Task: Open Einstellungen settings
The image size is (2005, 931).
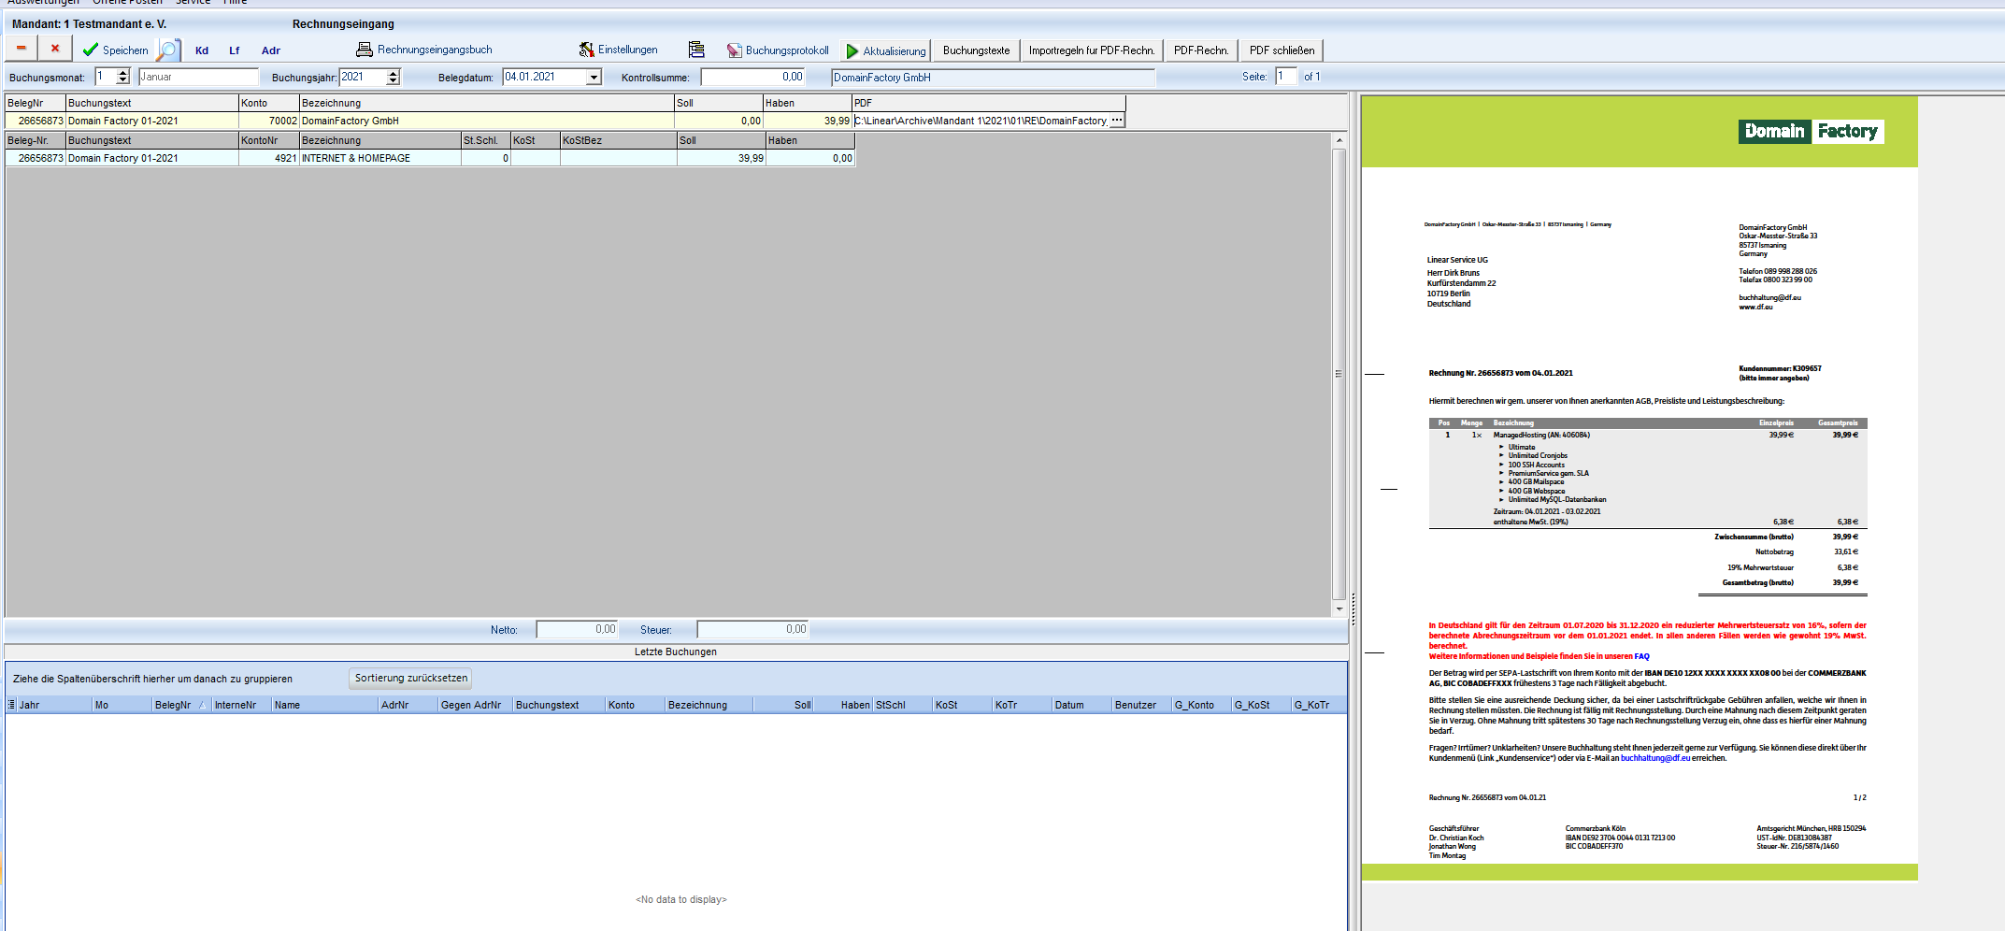Action: pyautogui.click(x=618, y=50)
